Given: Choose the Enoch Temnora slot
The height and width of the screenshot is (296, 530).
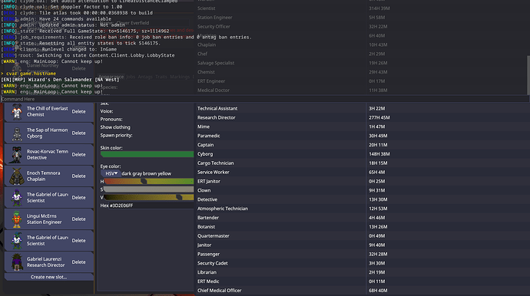Looking at the screenshot, I should (48, 176).
